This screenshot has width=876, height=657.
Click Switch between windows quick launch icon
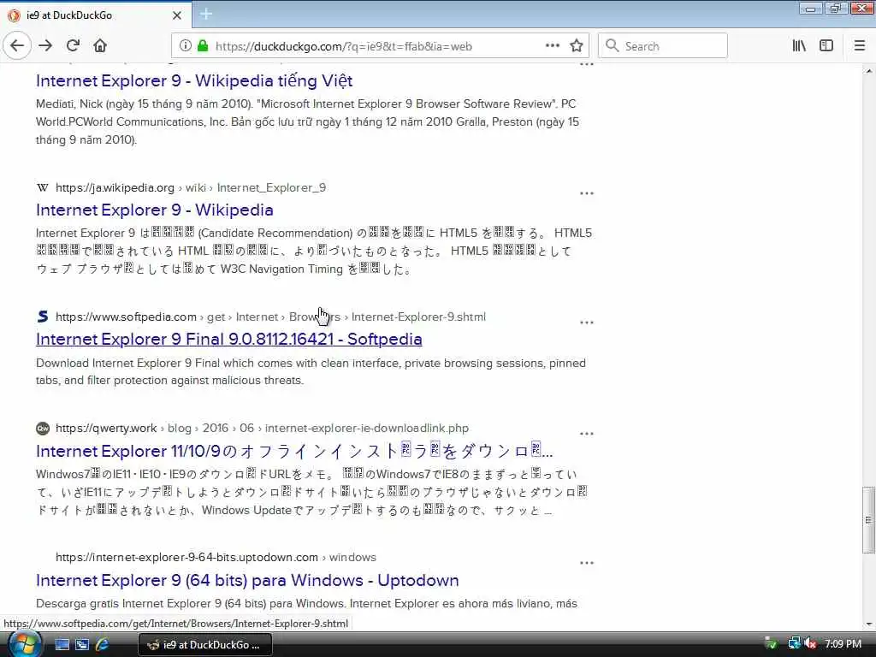[82, 644]
